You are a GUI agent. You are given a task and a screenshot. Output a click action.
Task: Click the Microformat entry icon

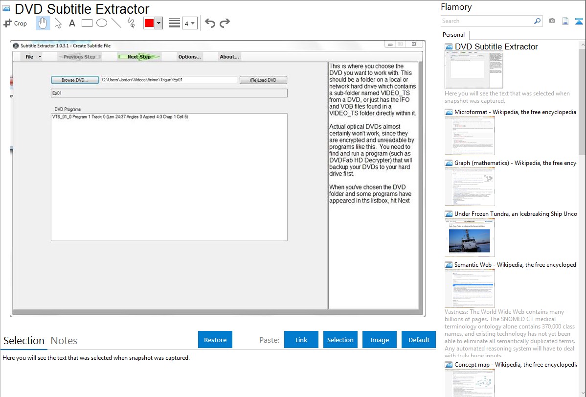coord(449,112)
